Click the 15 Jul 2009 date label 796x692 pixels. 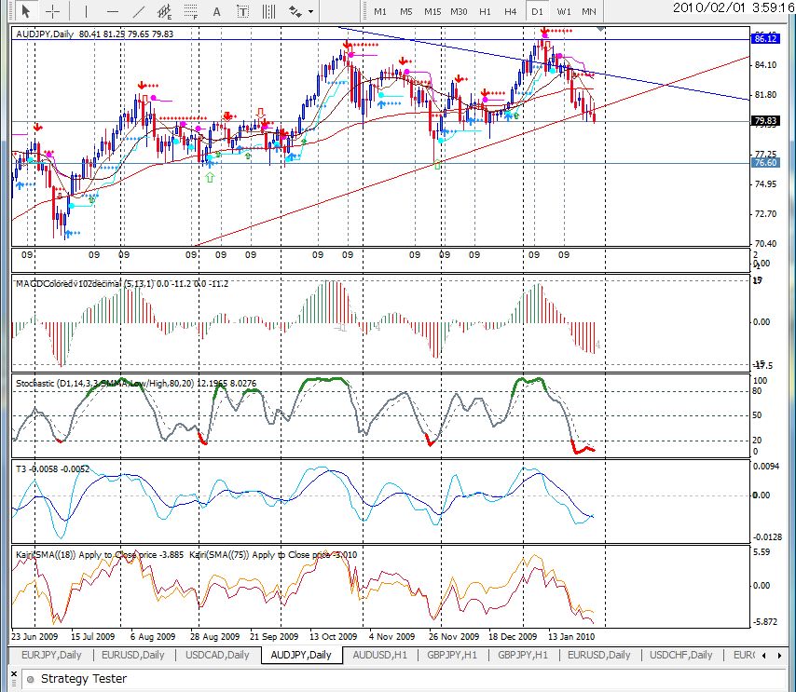click(92, 637)
